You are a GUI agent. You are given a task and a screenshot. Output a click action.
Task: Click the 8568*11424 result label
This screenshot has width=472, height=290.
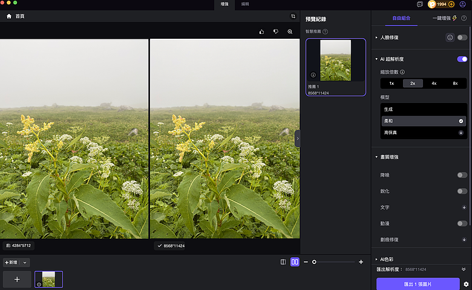click(x=169, y=246)
